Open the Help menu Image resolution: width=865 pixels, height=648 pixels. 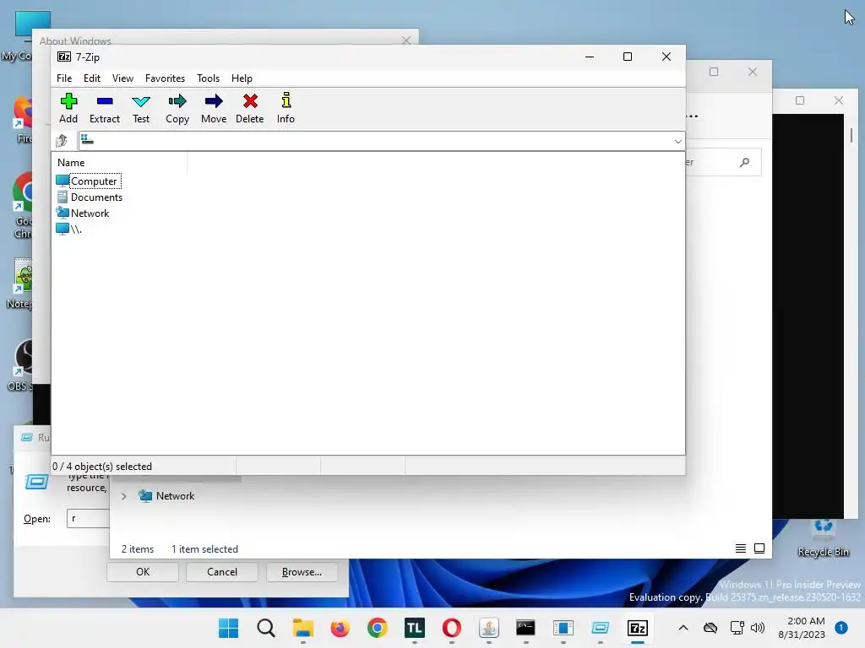coord(242,78)
